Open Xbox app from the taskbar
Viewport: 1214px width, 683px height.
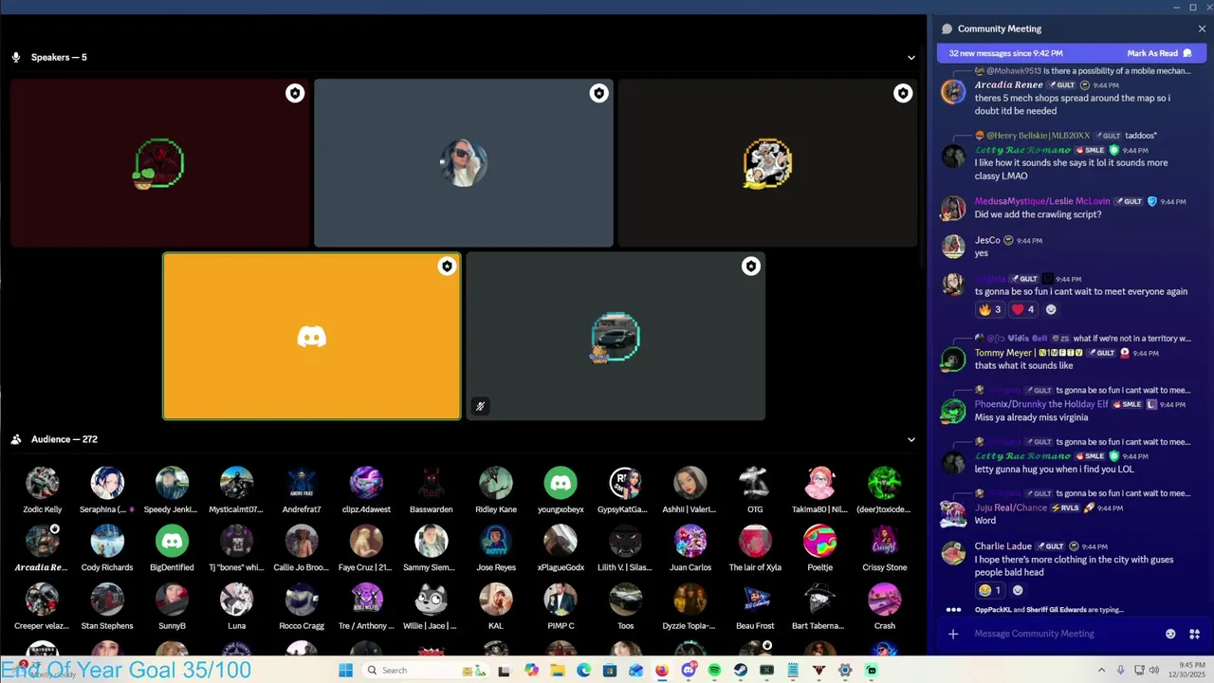click(x=766, y=670)
